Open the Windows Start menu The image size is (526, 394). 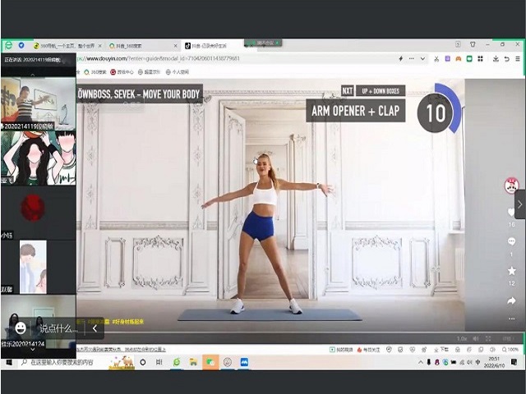point(9,362)
